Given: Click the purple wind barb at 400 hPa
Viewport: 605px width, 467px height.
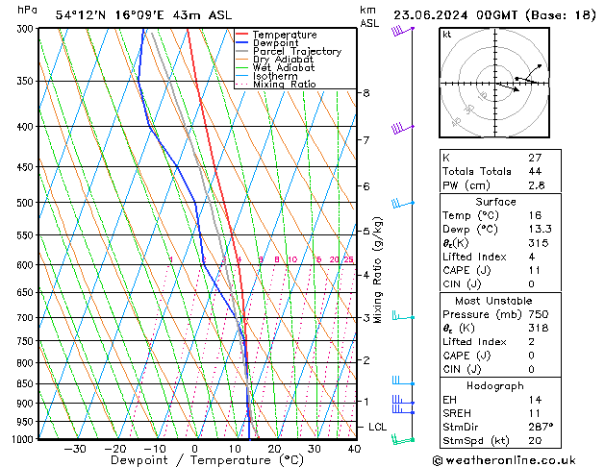Looking at the screenshot, I should coord(402,129).
